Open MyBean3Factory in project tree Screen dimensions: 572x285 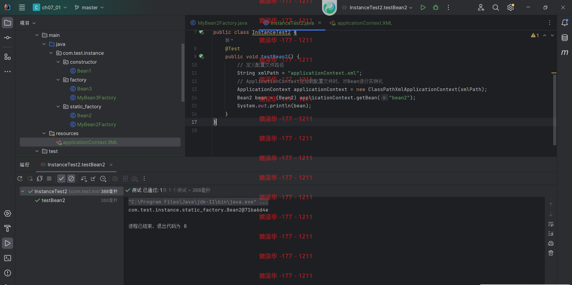(94, 98)
